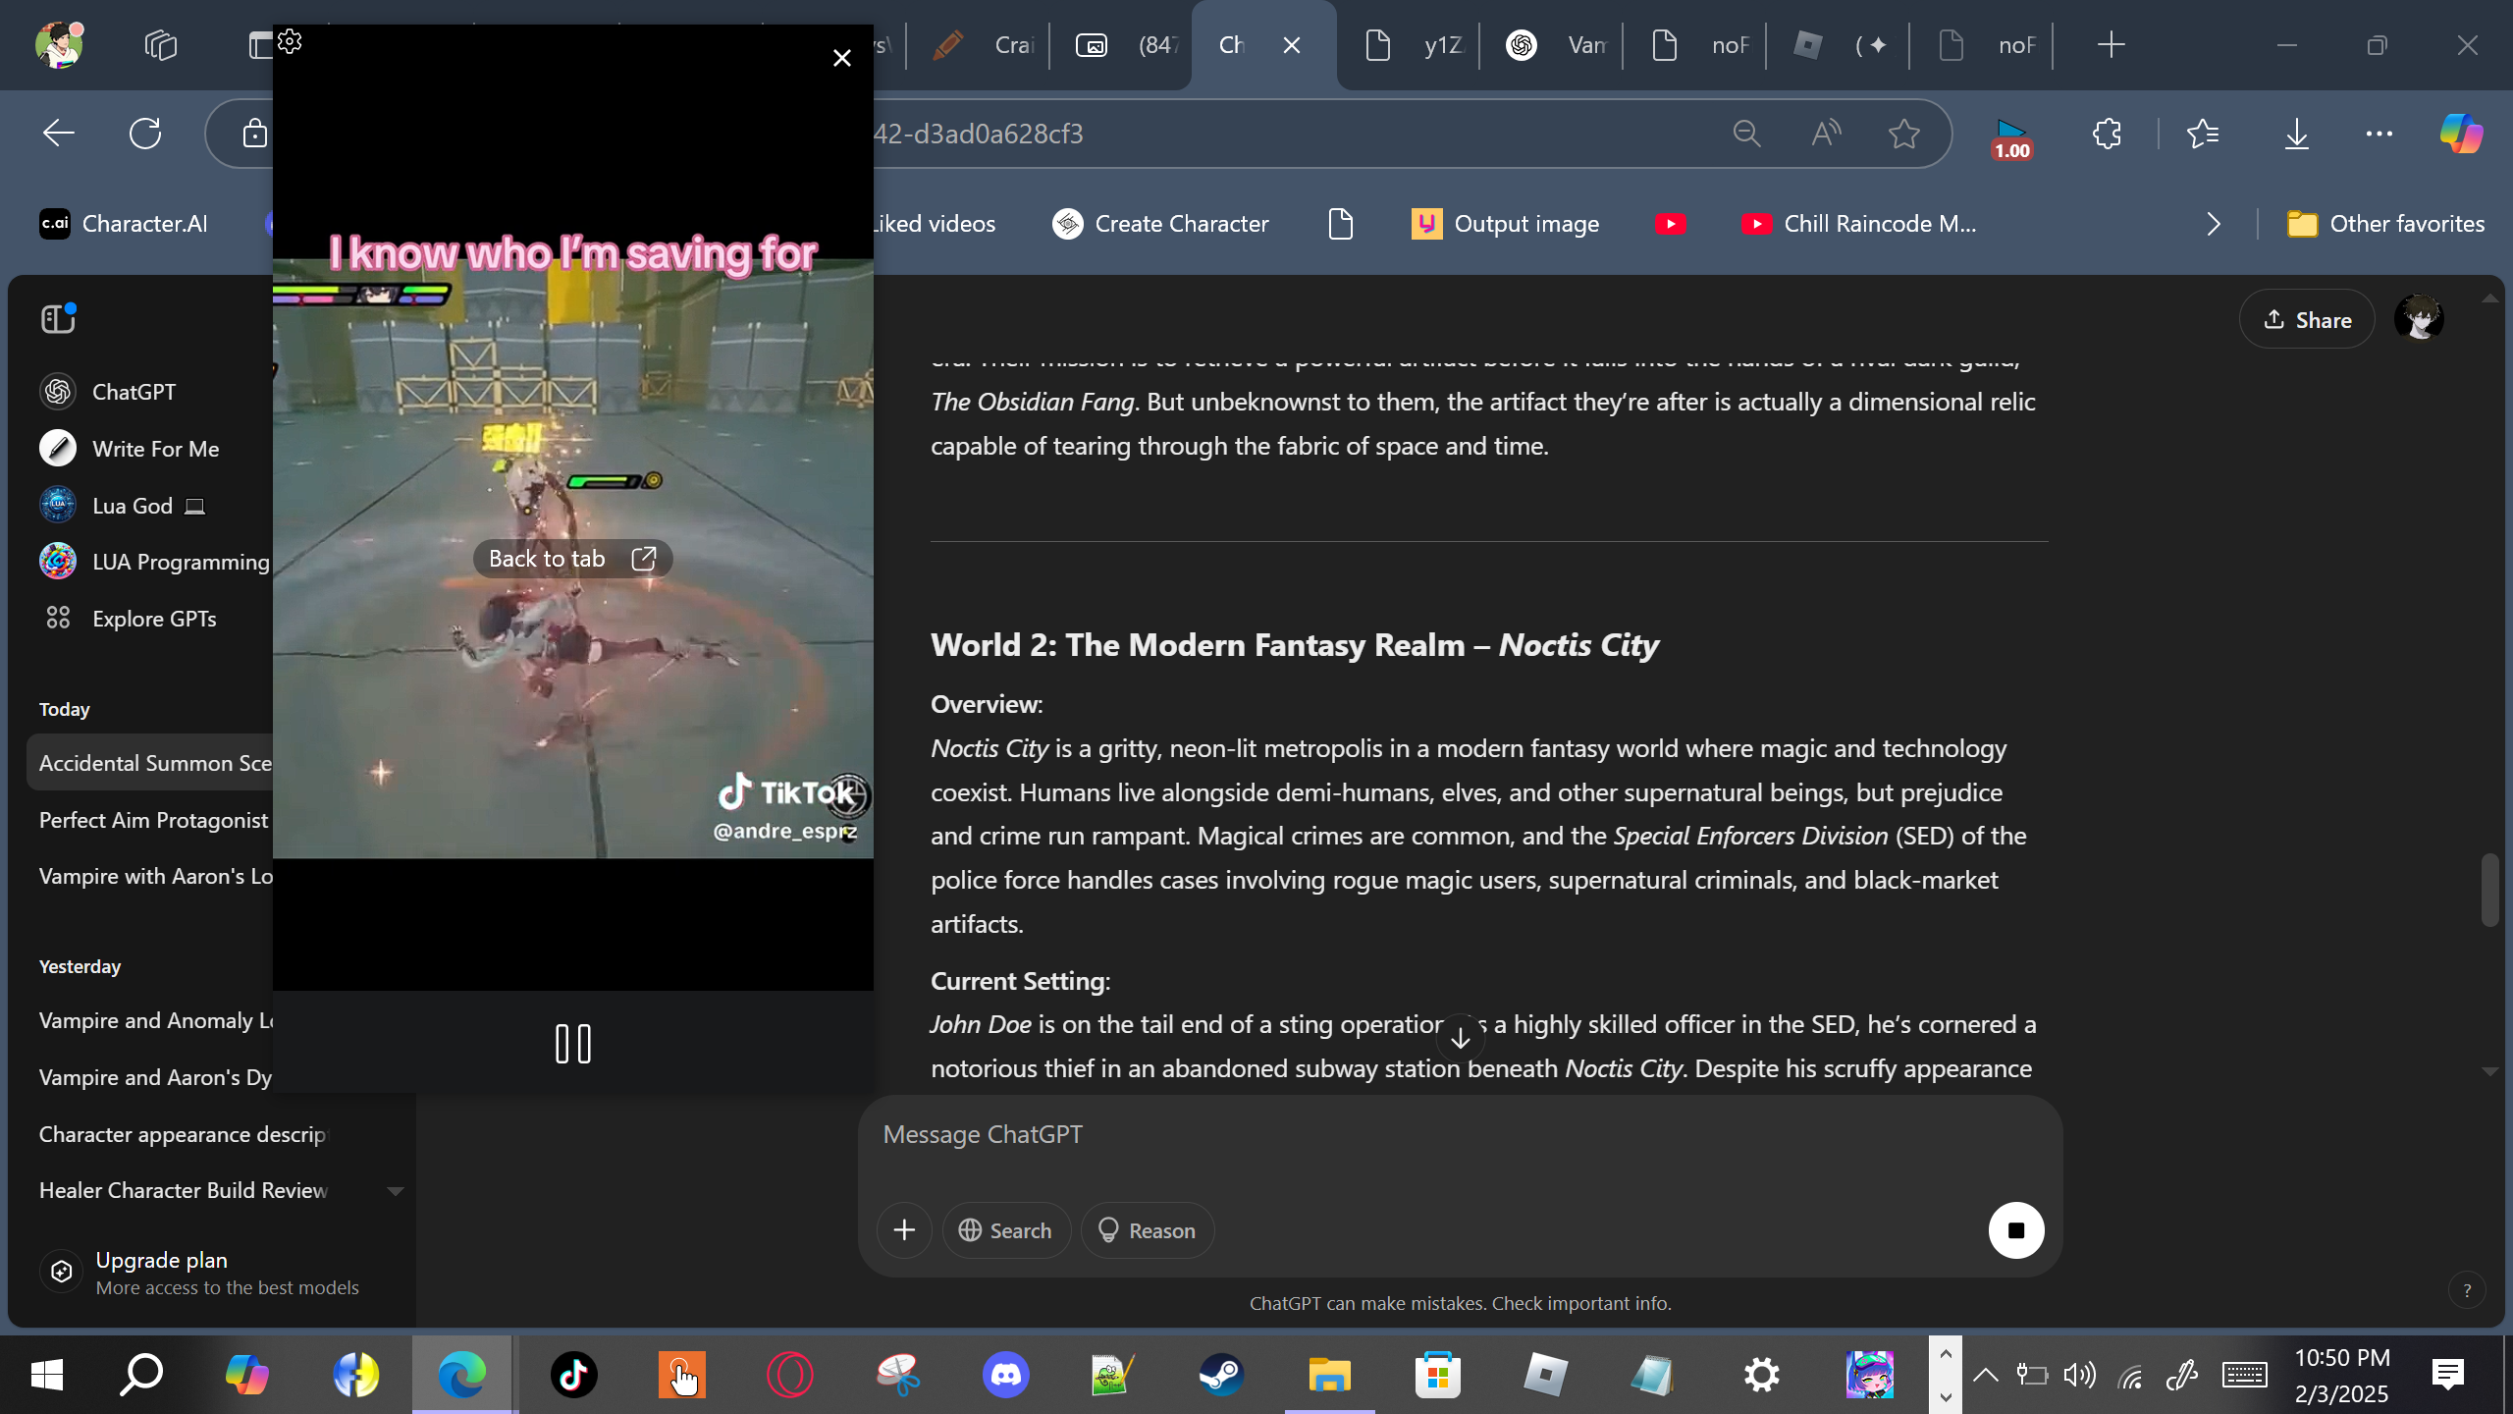Switch to the y1Z tab
This screenshot has height=1414, width=2513.
pos(1412,45)
